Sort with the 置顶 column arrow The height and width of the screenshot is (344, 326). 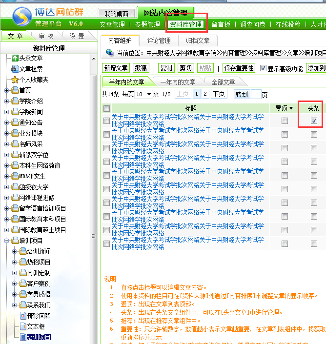pyautogui.click(x=291, y=108)
